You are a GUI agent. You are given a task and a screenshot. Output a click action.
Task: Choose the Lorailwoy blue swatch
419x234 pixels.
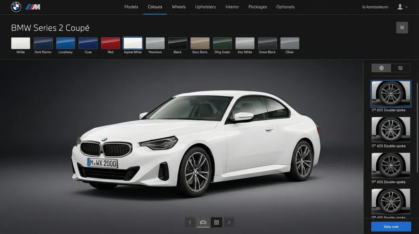click(66, 43)
